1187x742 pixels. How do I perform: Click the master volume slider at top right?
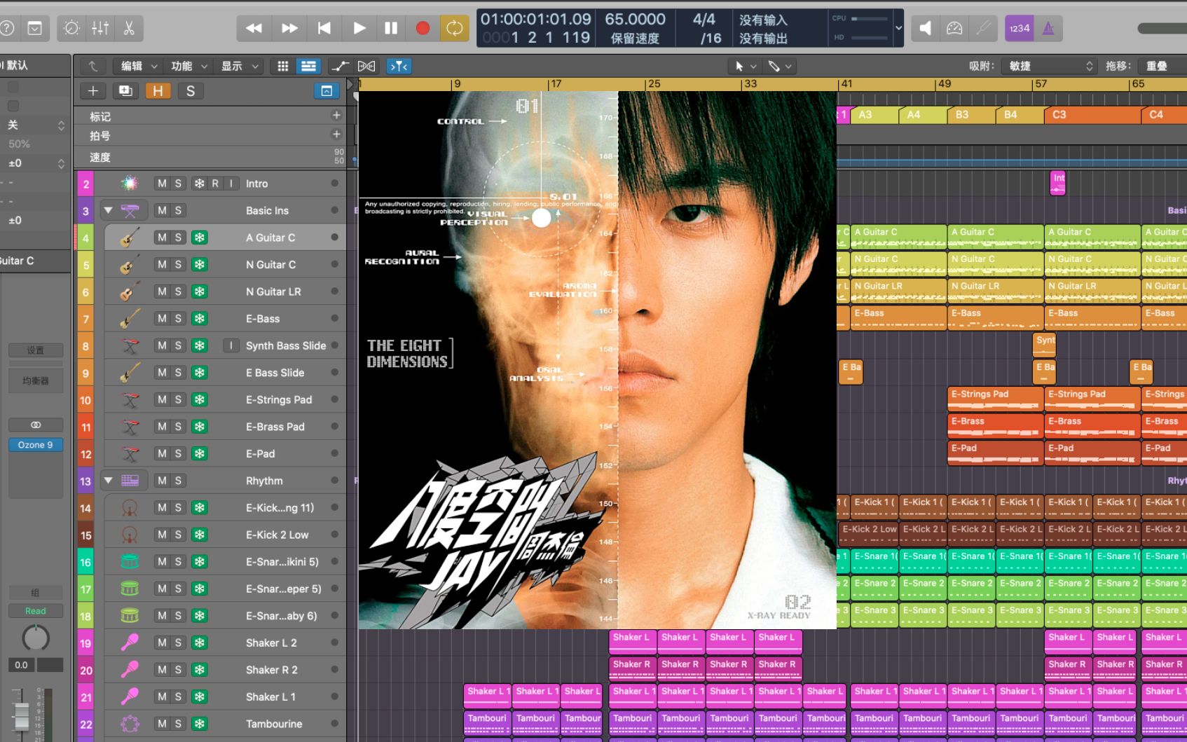coord(1162,28)
